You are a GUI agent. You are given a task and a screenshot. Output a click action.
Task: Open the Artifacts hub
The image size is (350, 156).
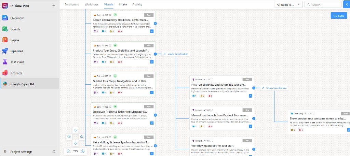click(29, 73)
